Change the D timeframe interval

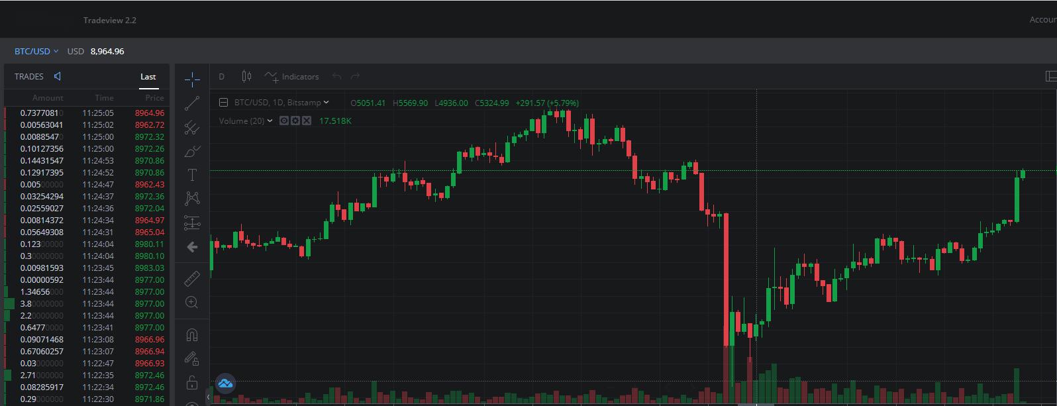(222, 77)
